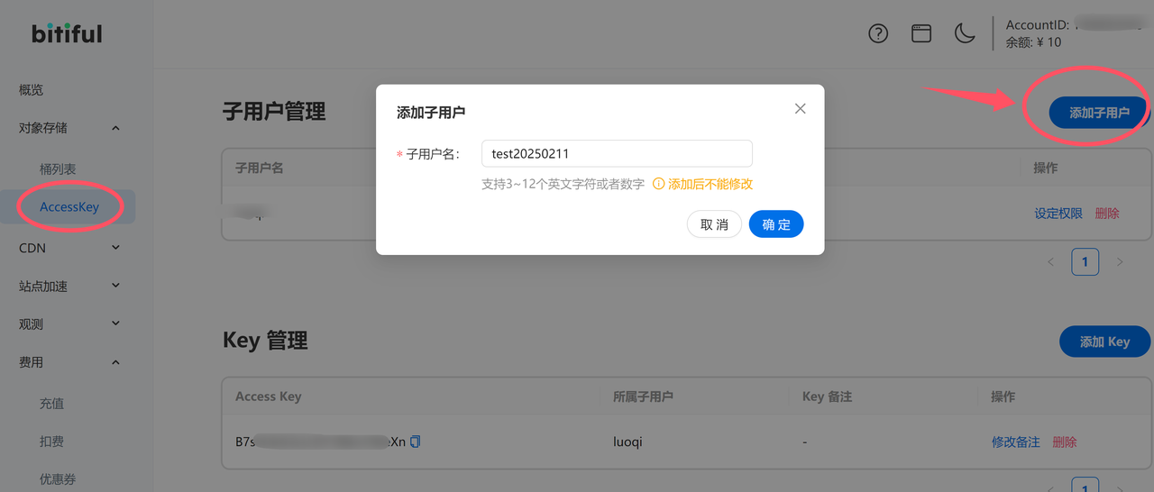The image size is (1154, 492).
Task: Go to next page arrow in pagination
Action: pos(1120,262)
